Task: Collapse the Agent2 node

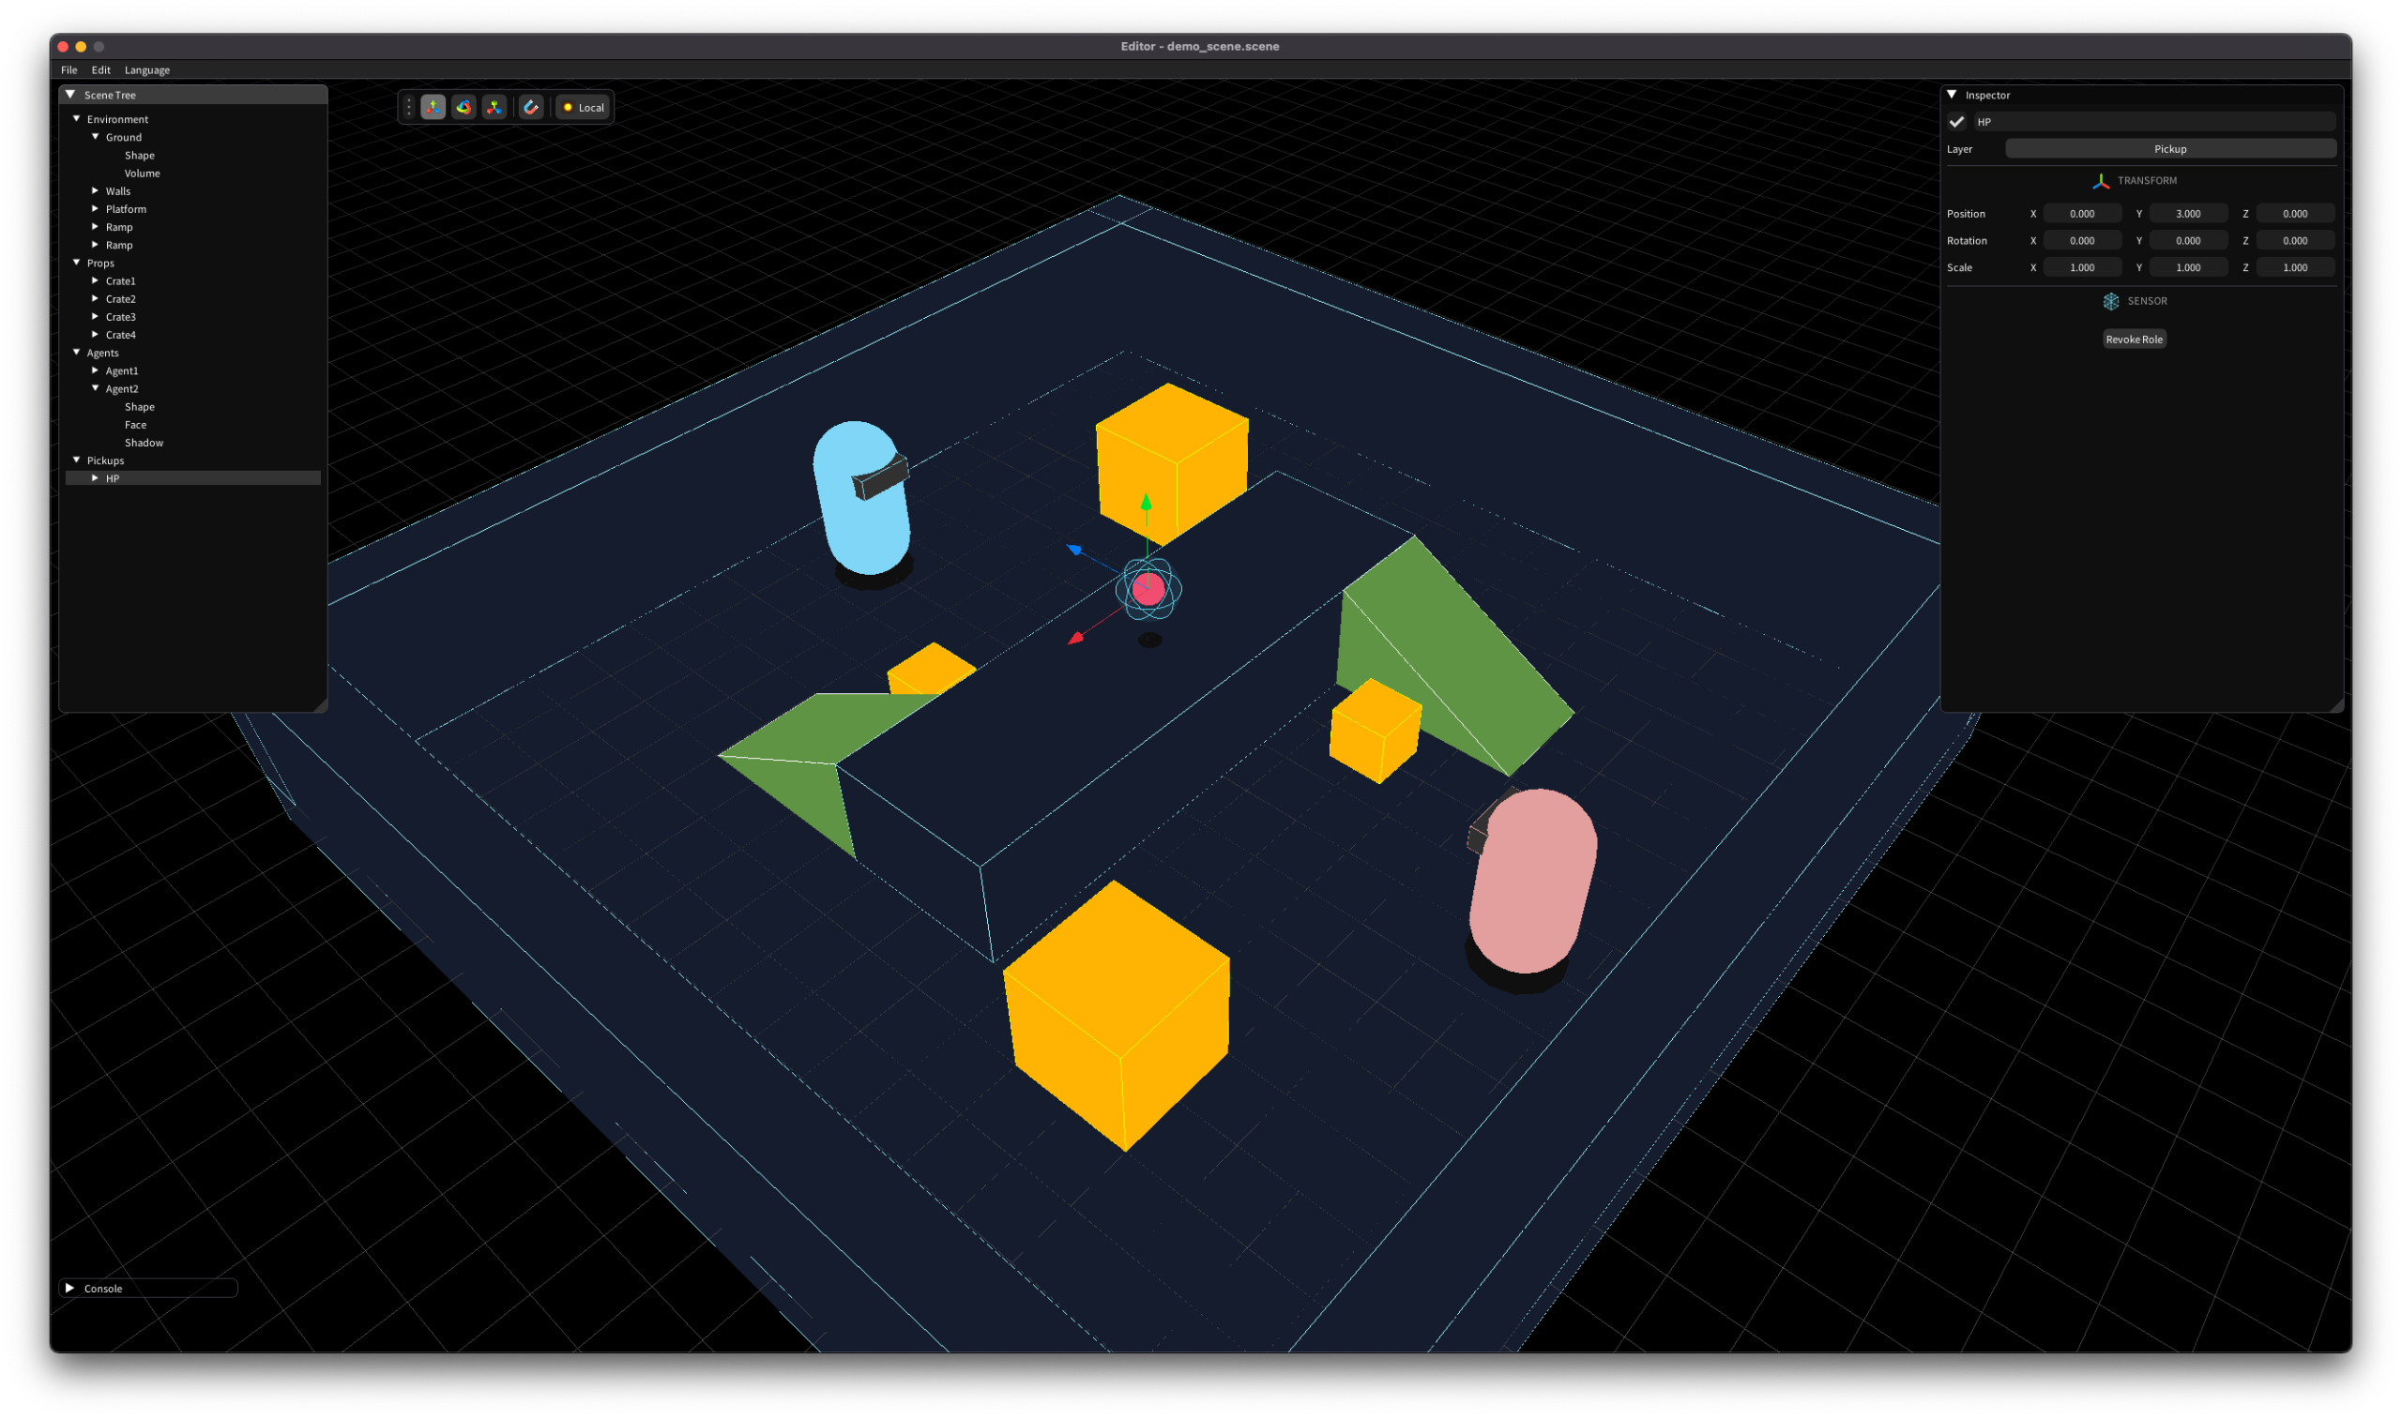Action: pyautogui.click(x=96, y=388)
